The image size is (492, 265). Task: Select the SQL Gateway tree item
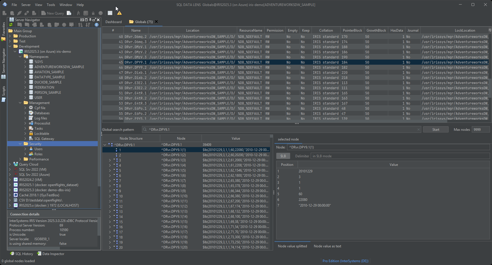pos(44,139)
